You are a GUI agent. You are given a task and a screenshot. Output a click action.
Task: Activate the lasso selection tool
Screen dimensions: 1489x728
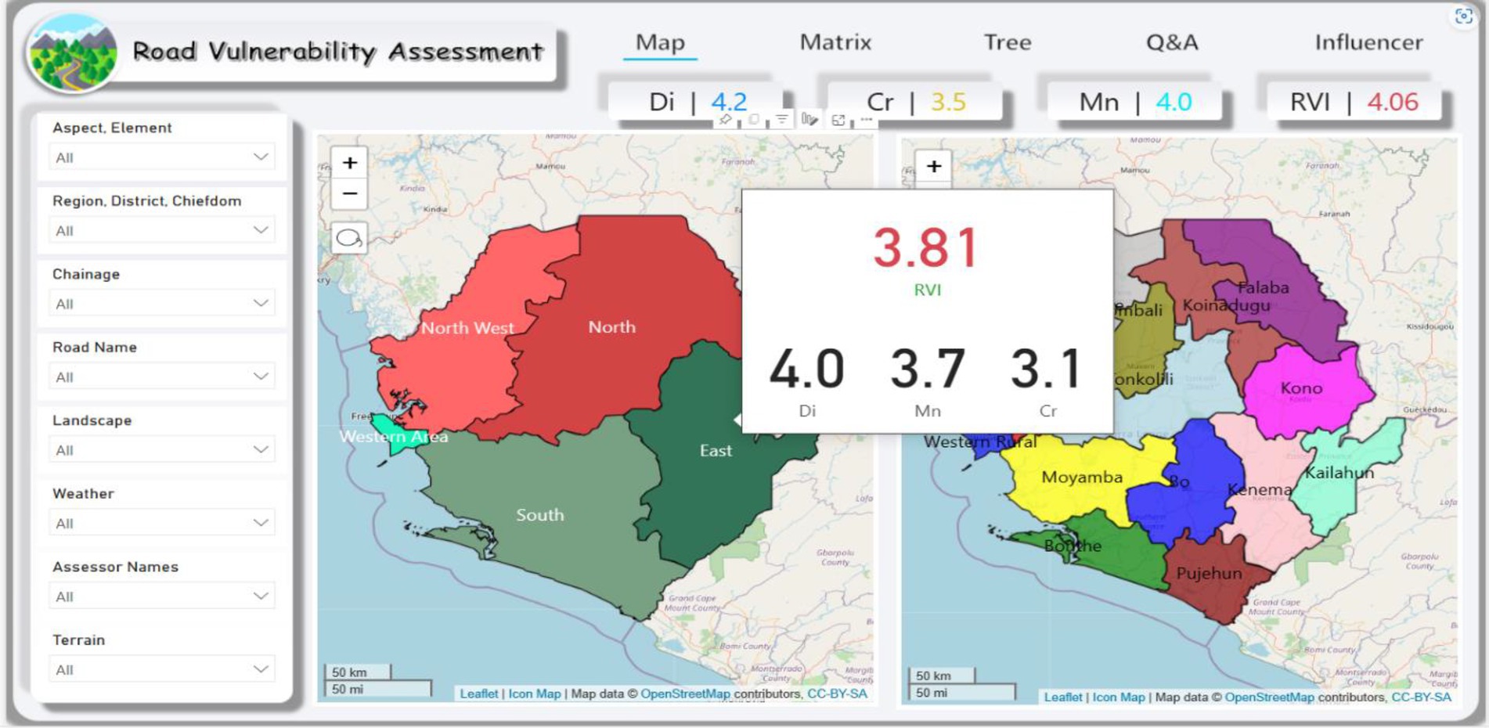pos(349,238)
